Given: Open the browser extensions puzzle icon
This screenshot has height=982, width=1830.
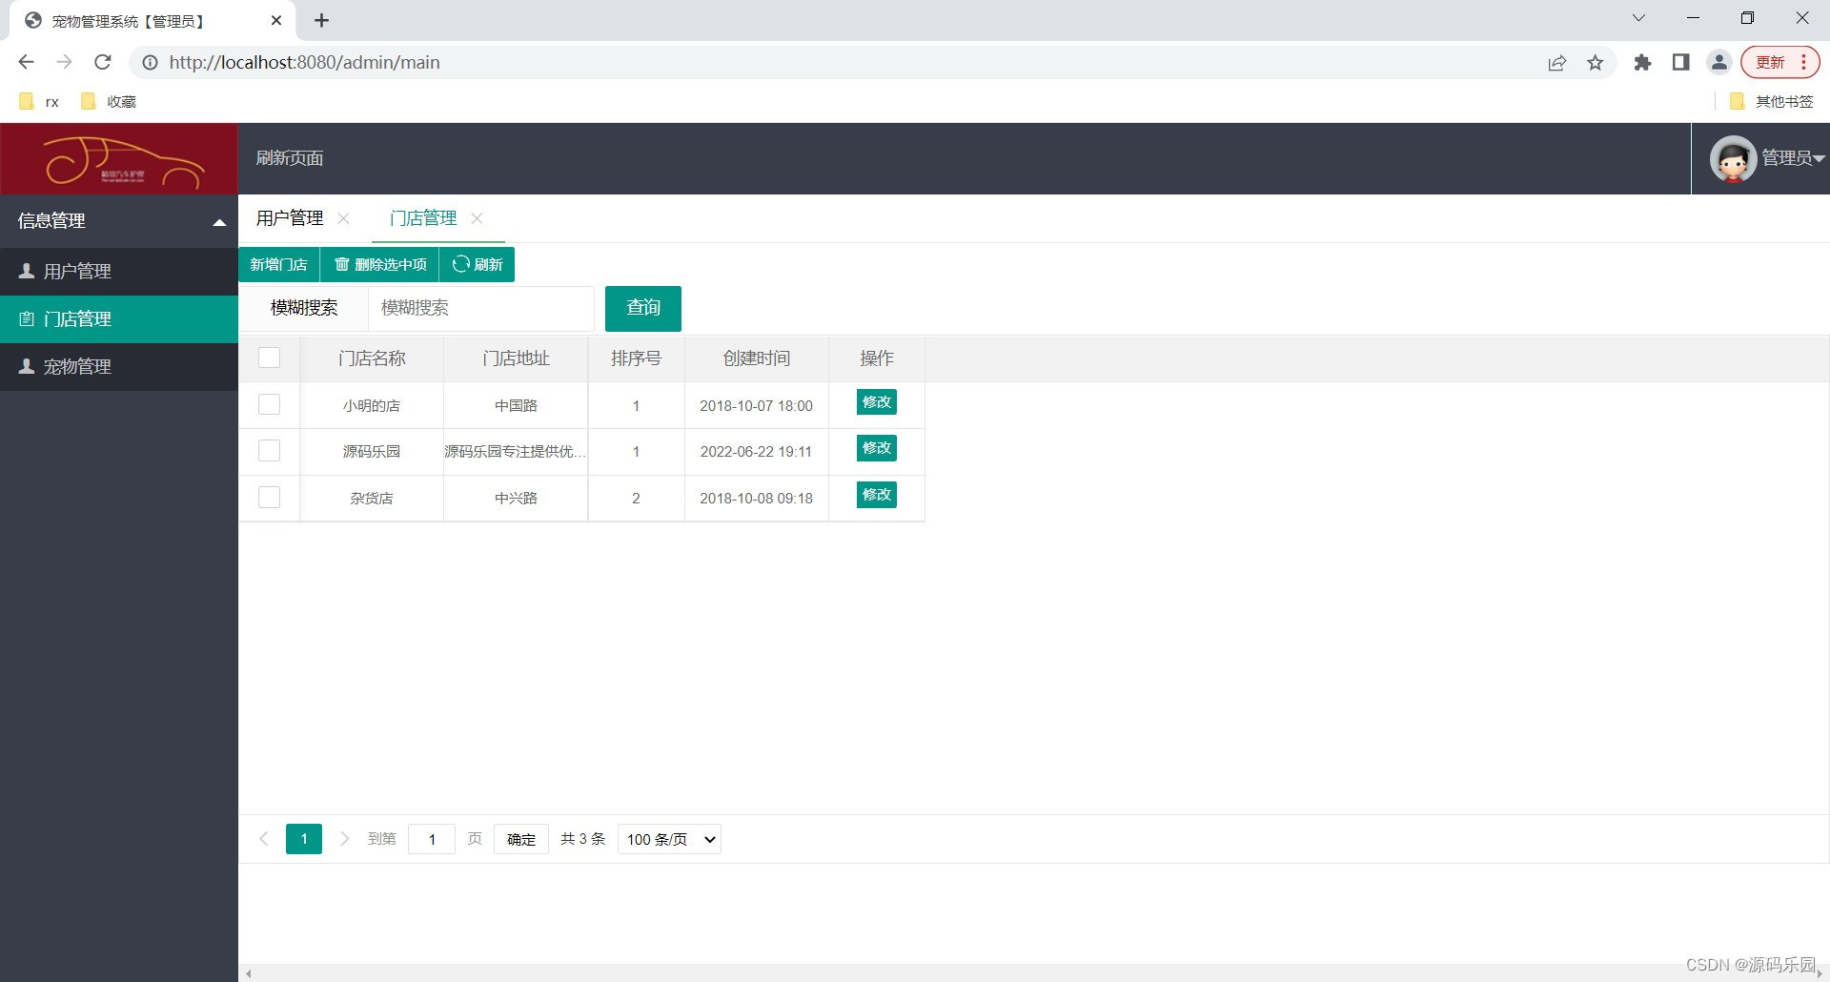Looking at the screenshot, I should (x=1642, y=62).
